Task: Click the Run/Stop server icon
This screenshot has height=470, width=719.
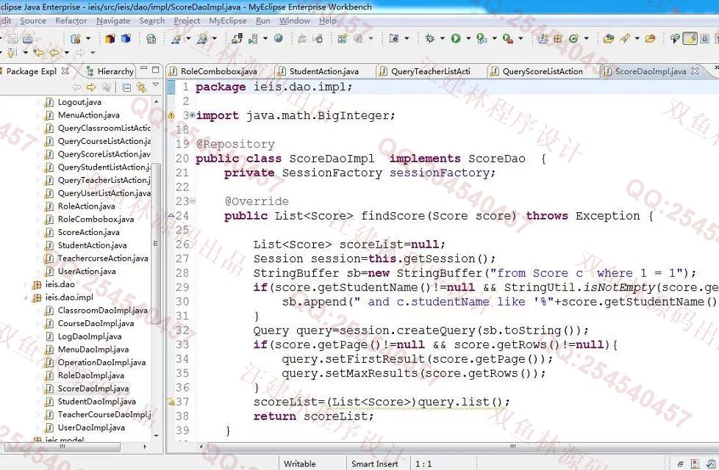Action: [253, 39]
